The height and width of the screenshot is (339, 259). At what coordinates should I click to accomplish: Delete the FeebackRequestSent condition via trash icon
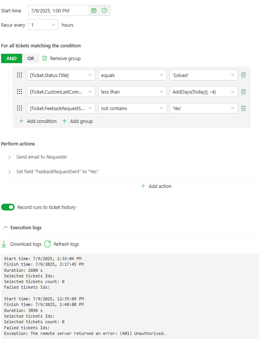pos(243,108)
